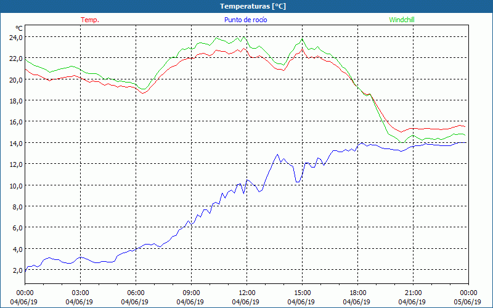This screenshot has width=493, height=308.
Task: Click the 18,0 y-axis value
Action: [x=16, y=101]
